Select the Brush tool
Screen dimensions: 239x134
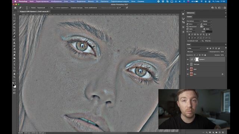[x=14, y=39]
